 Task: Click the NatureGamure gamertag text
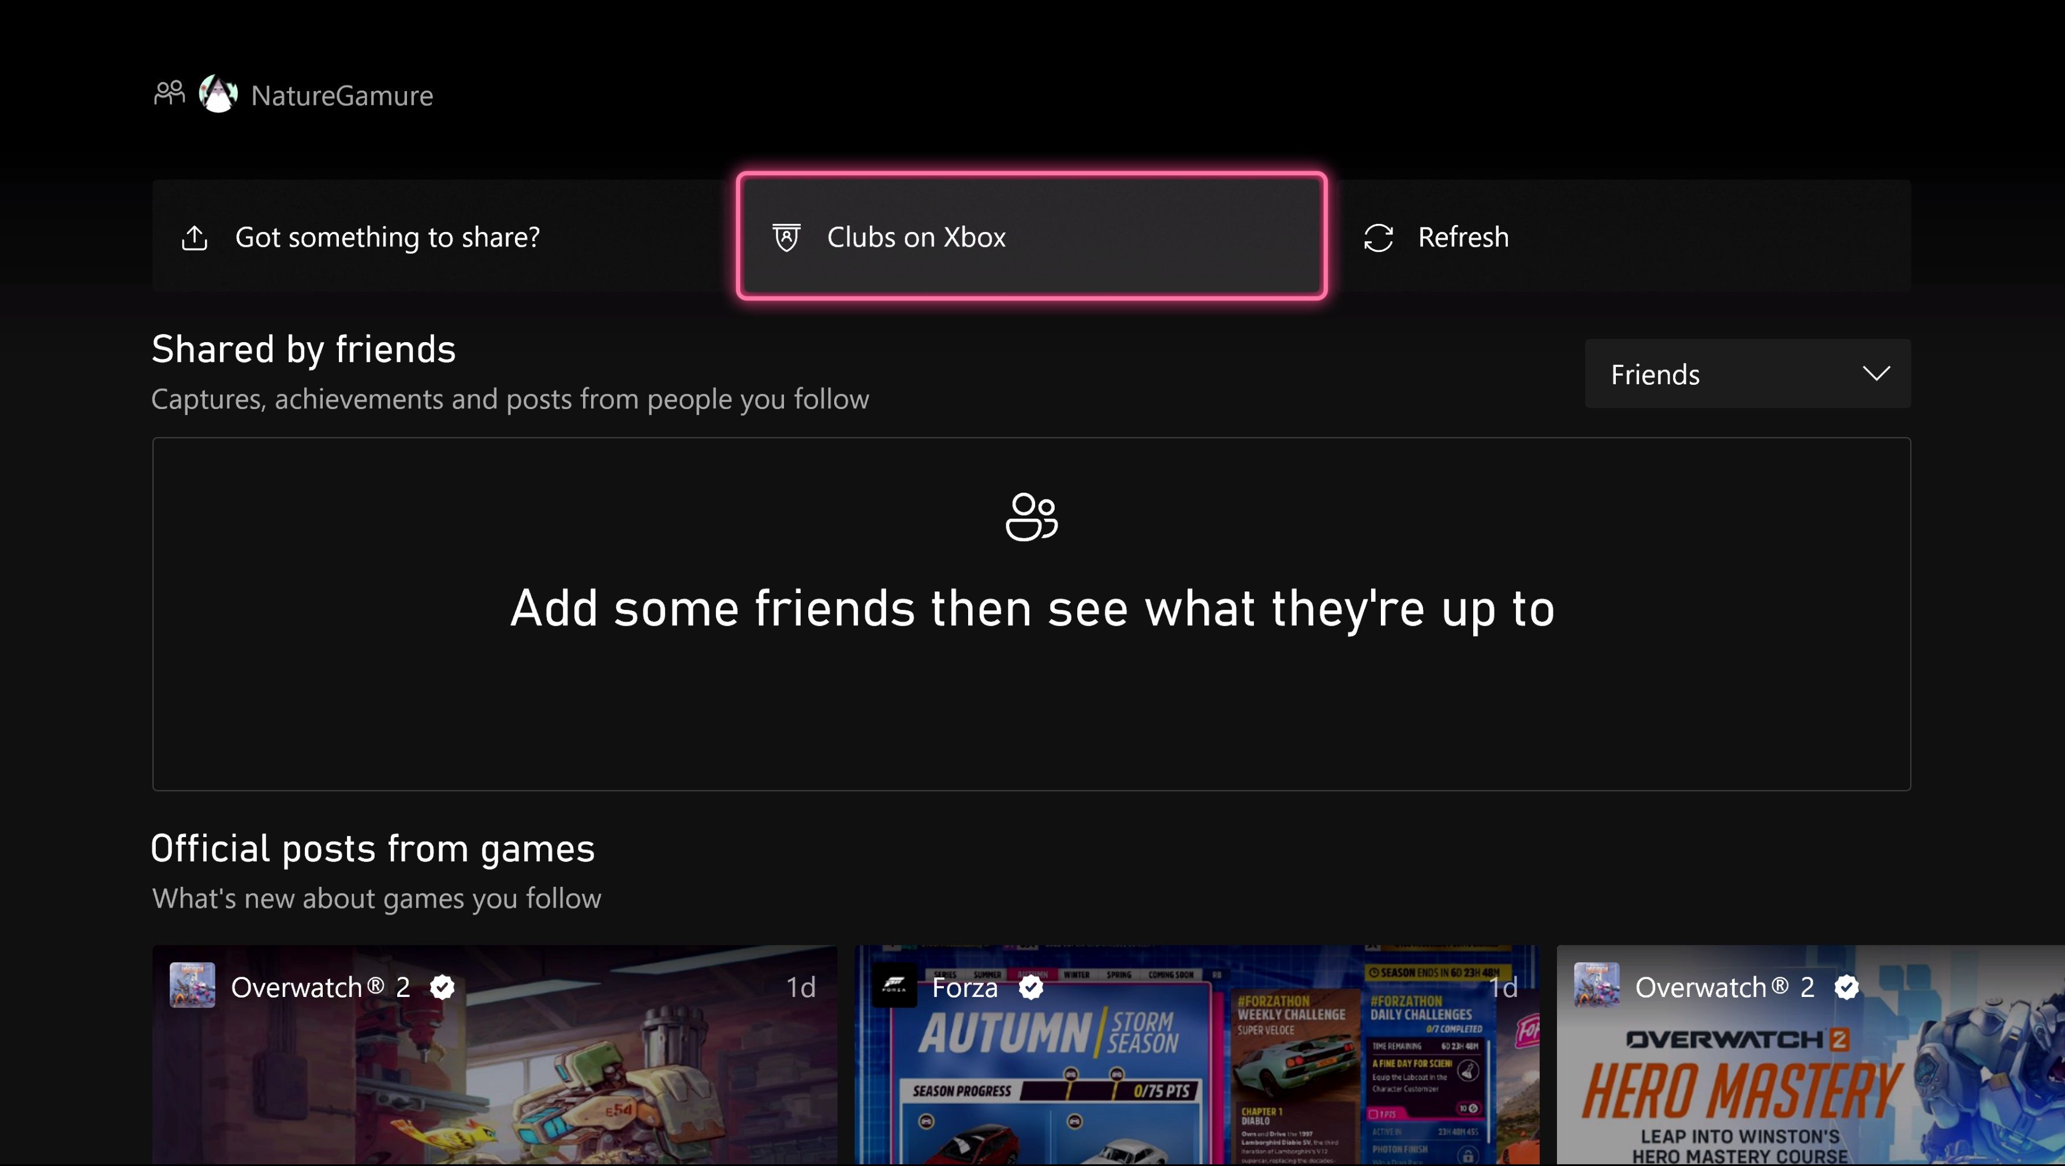click(x=342, y=95)
